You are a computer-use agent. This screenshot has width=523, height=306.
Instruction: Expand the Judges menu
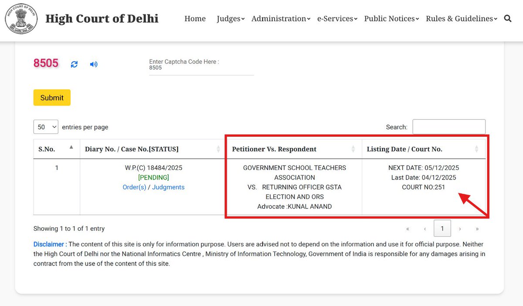coord(231,19)
